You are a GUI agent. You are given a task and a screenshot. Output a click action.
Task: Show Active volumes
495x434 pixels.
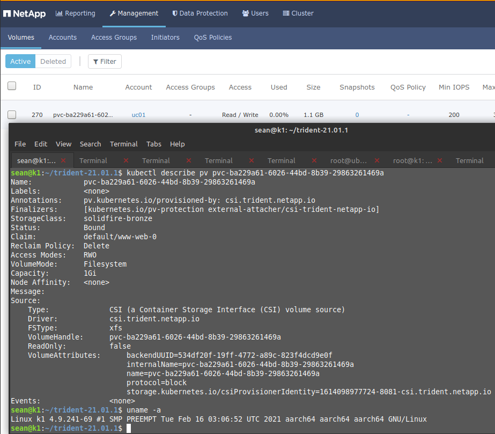[x=20, y=61]
